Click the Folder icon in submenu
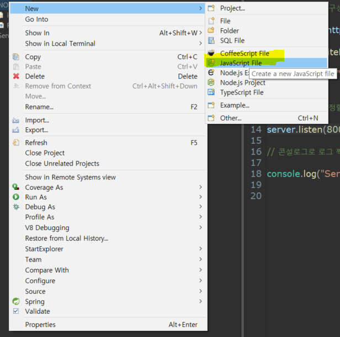The image size is (340, 337). (211, 30)
